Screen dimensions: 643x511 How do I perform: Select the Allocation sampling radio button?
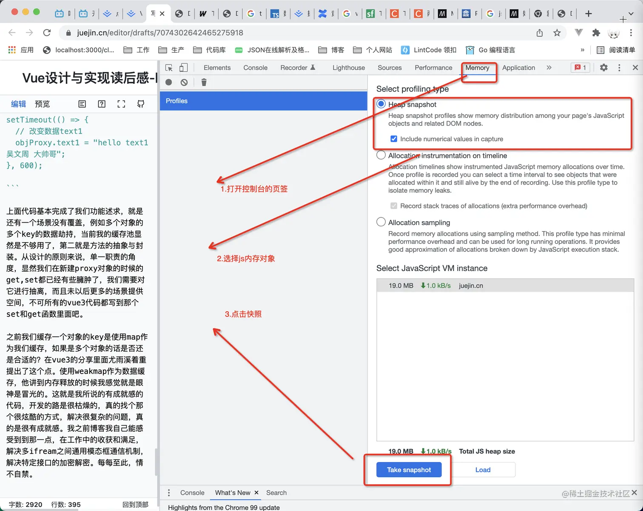click(x=381, y=222)
